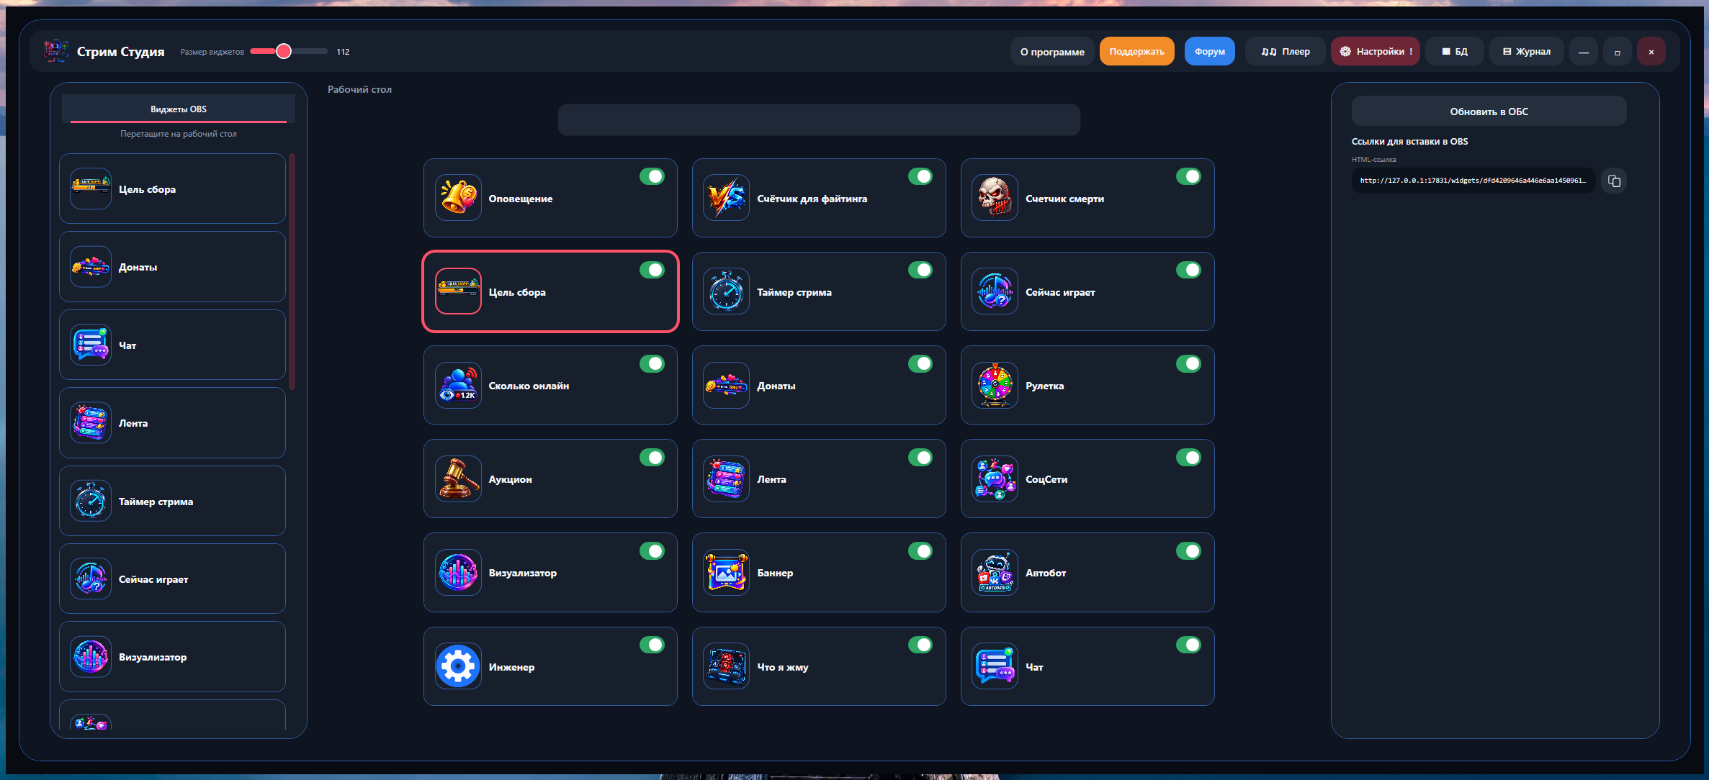Click the HTML link address field
Image resolution: width=1709 pixels, height=780 pixels.
coord(1473,181)
